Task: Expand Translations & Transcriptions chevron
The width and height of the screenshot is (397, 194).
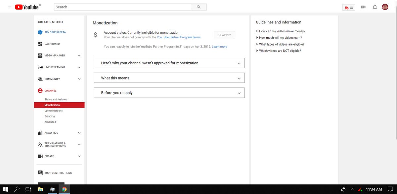Action: 79,145
